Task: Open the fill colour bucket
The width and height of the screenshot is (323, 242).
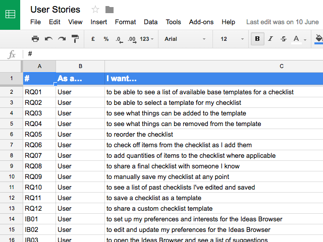Action: (318, 39)
